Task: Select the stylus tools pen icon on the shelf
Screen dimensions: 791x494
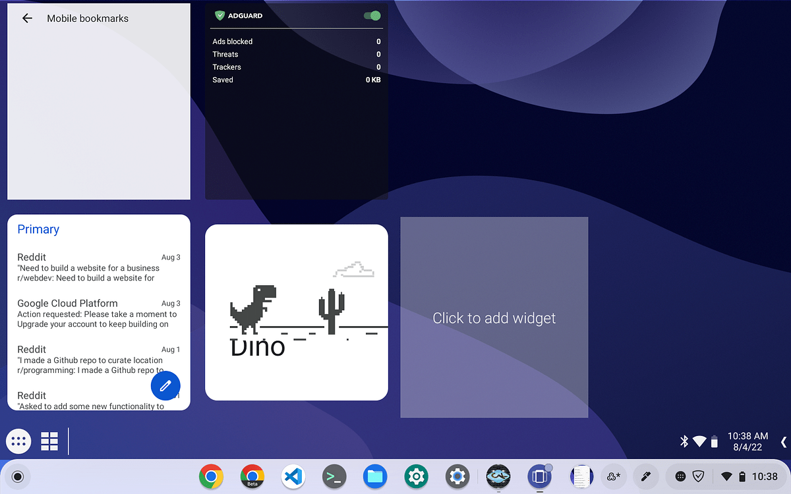Action: coord(645,476)
